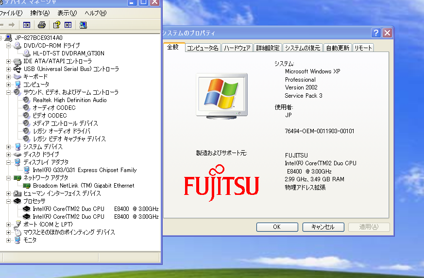424x278 pixels.
Task: Switch to the 自動更新 tab
Action: pyautogui.click(x=338, y=48)
